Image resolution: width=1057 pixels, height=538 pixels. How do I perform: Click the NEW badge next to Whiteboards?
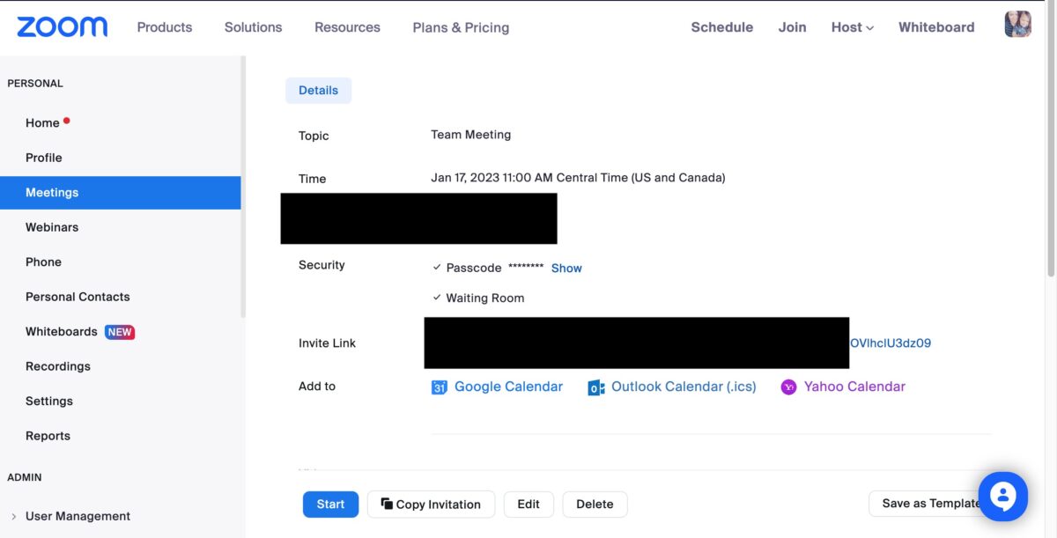click(120, 332)
